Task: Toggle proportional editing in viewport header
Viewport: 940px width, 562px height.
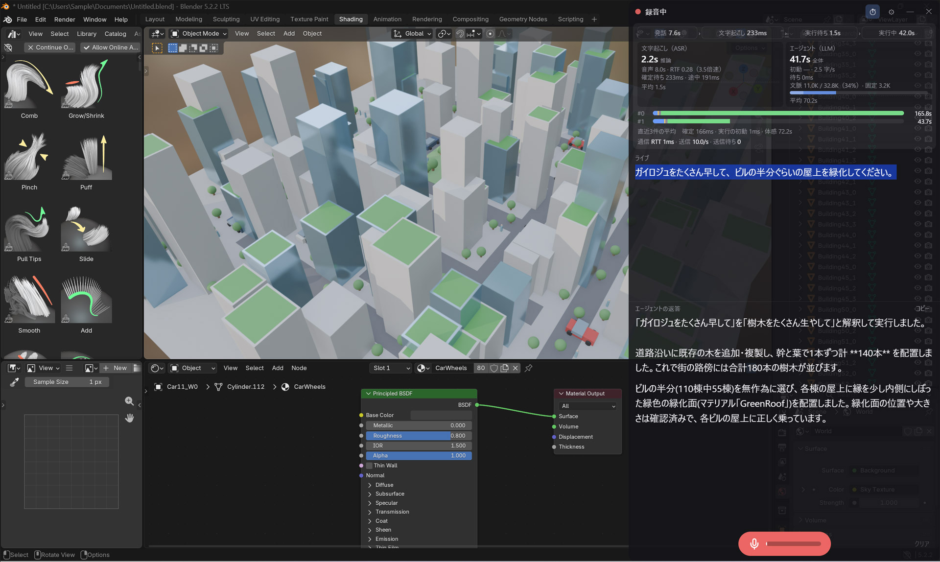Action: (490, 33)
